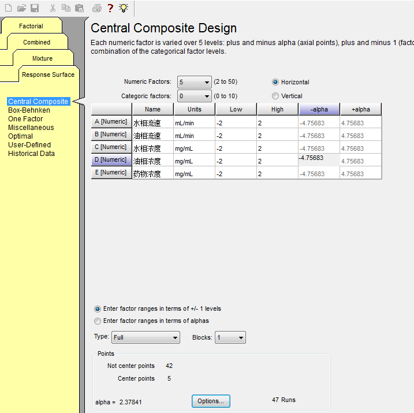
Task: Choose entering factor ranges in terms of alphas
Action: click(98, 321)
